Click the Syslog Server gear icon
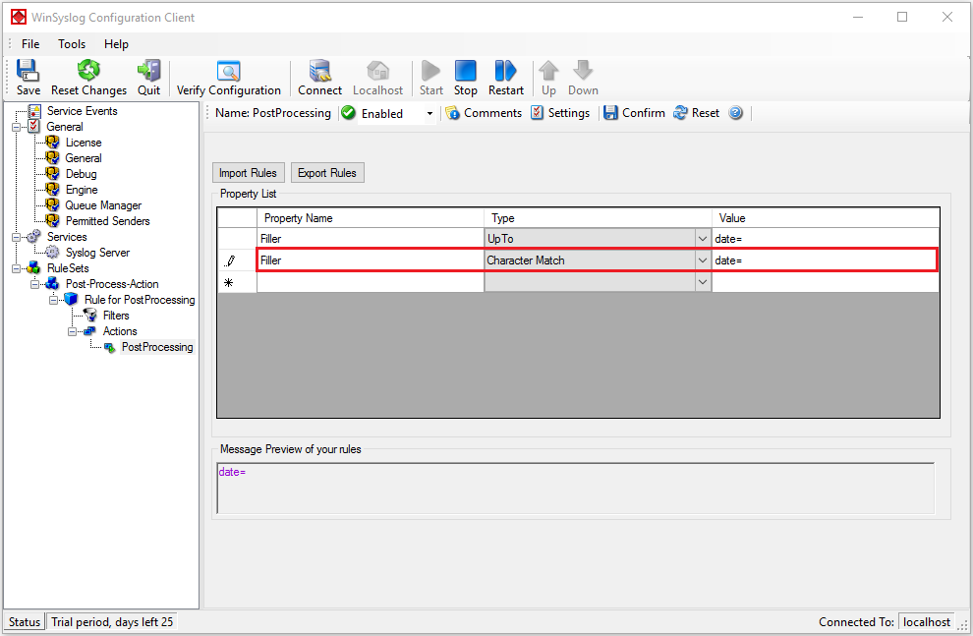This screenshot has height=636, width=973. click(53, 253)
